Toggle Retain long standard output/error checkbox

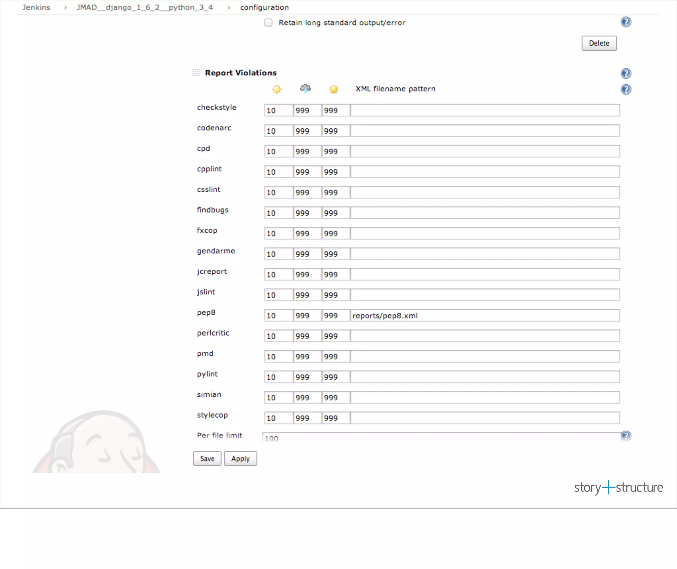click(x=268, y=22)
